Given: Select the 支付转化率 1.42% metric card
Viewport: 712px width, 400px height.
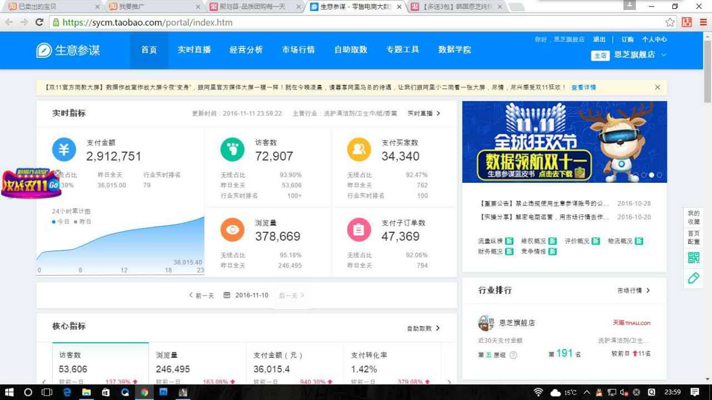Looking at the screenshot, I should (x=392, y=363).
